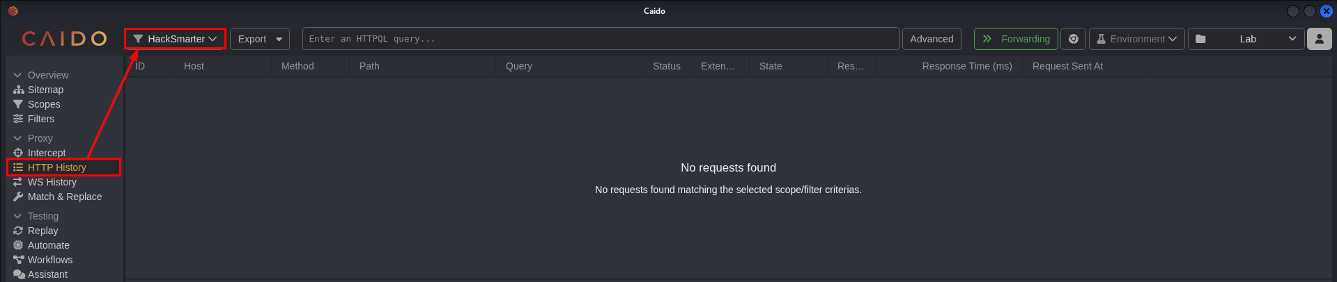Screen dimensions: 1337x282
Task: Go to Replay in the sidebar
Action: coord(42,231)
